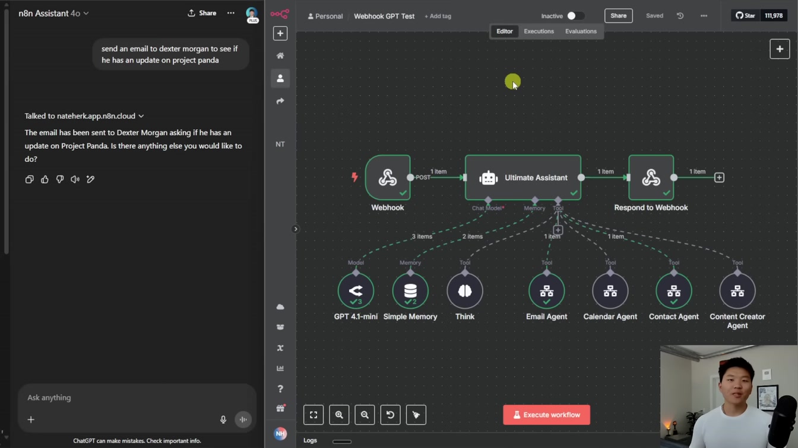Open the Logs panel
798x448 pixels.
pyautogui.click(x=310, y=441)
